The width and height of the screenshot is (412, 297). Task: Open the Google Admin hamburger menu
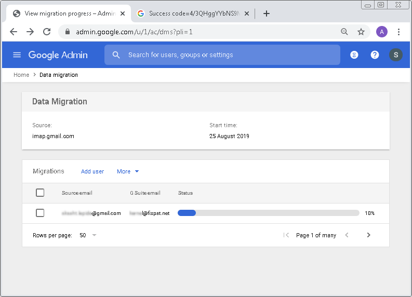tap(17, 55)
